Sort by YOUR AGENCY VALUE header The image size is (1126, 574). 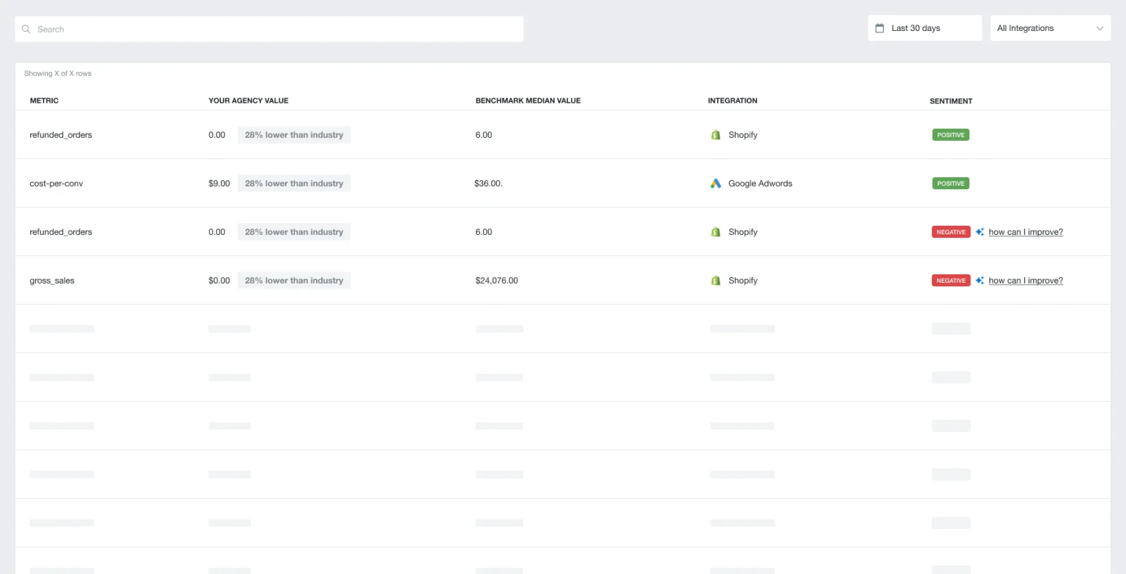click(248, 101)
